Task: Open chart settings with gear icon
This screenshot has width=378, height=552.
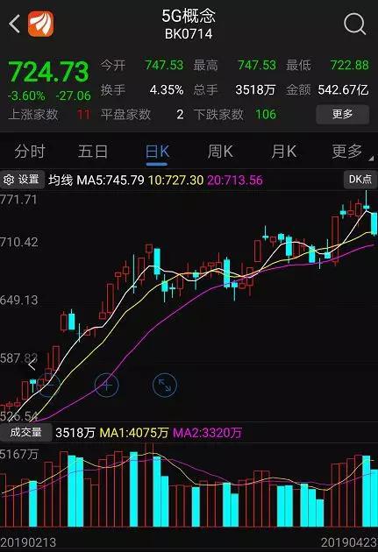Action: point(22,180)
